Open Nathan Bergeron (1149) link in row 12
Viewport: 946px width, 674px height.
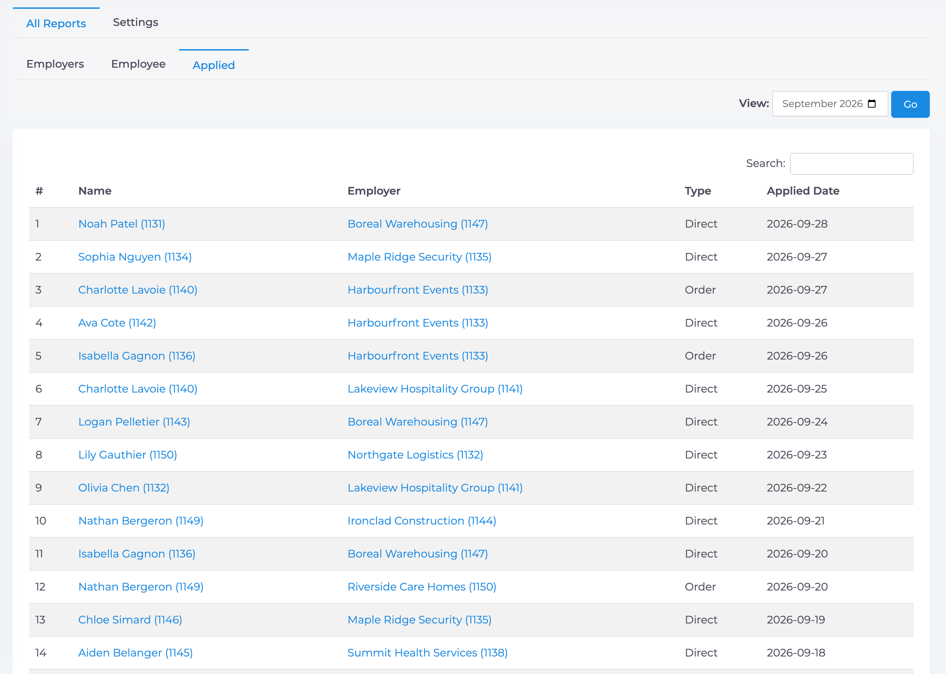tap(141, 587)
